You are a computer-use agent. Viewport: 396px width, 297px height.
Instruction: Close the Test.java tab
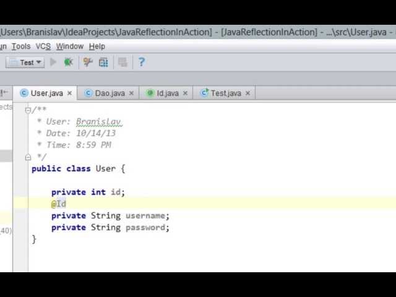pyautogui.click(x=247, y=93)
